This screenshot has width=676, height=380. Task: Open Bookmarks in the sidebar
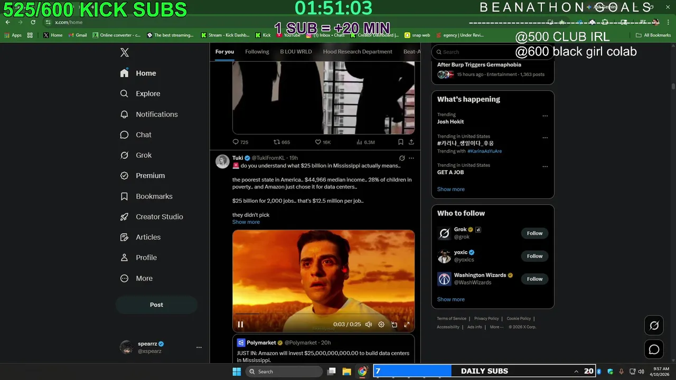(147, 196)
